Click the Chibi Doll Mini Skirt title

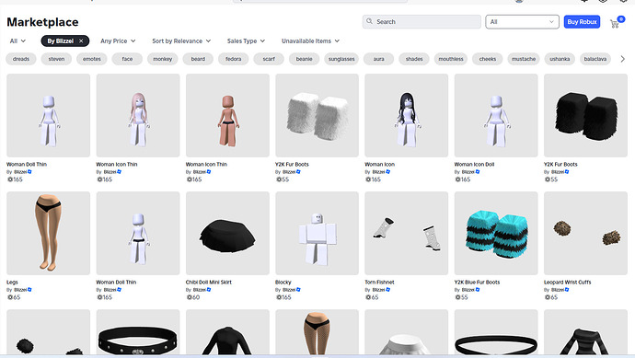point(209,282)
